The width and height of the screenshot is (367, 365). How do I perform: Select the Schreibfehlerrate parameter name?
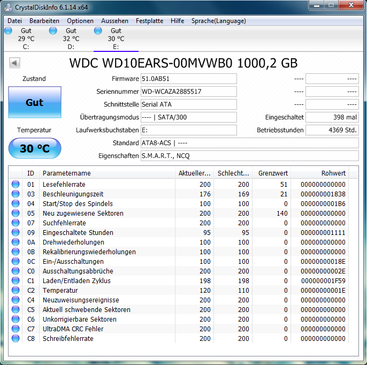click(68, 339)
